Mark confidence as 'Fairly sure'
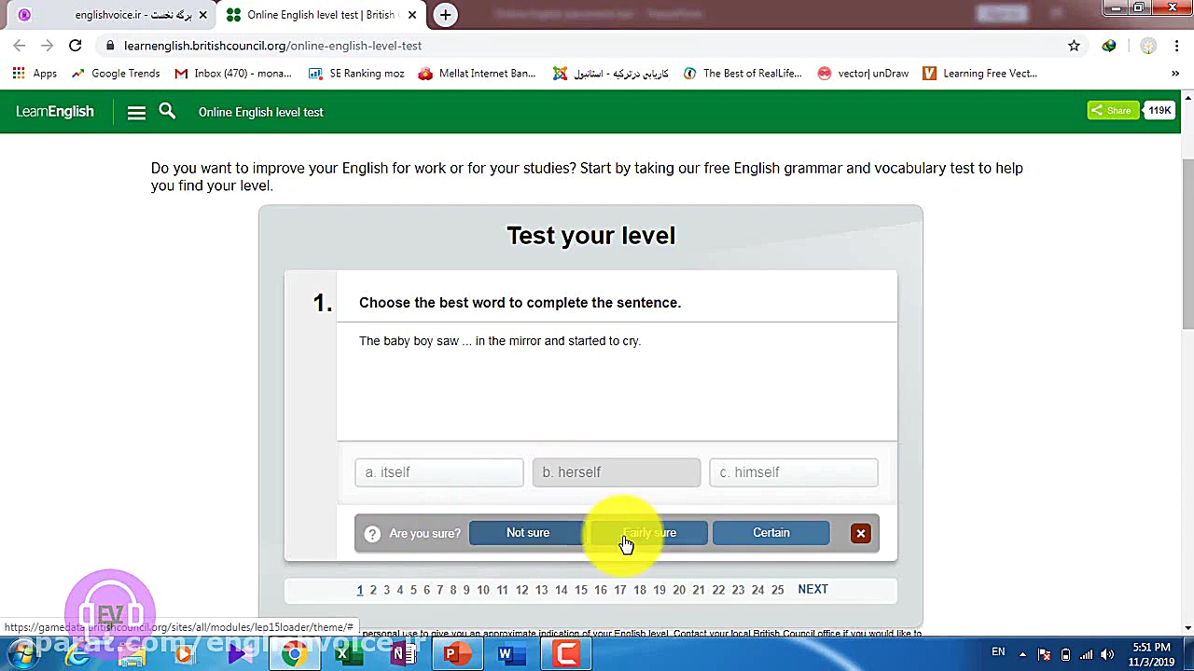1194x671 pixels. pyautogui.click(x=649, y=533)
